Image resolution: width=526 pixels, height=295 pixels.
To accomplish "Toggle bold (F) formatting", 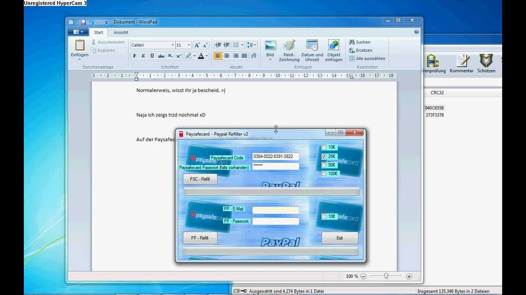I will (134, 56).
